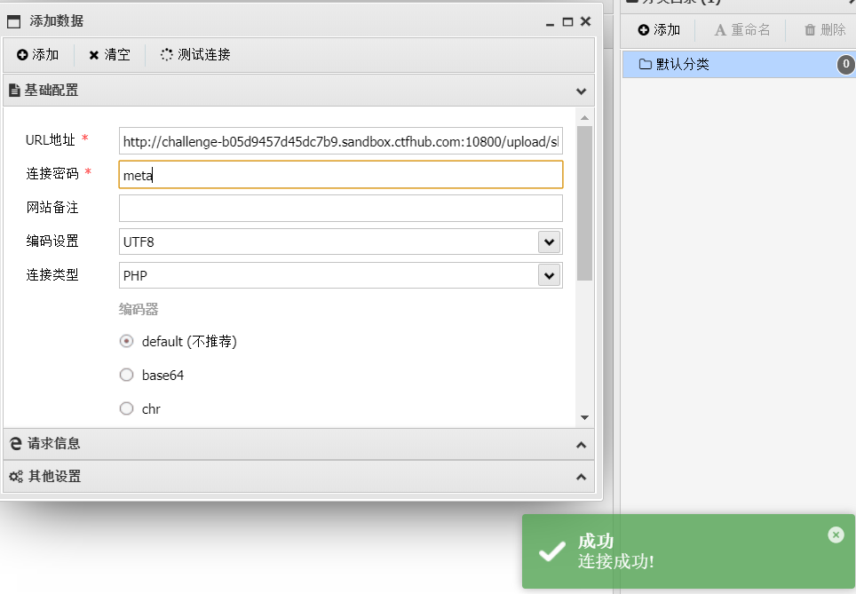Click the form's vertical scrollbar thumb

(x=584, y=203)
